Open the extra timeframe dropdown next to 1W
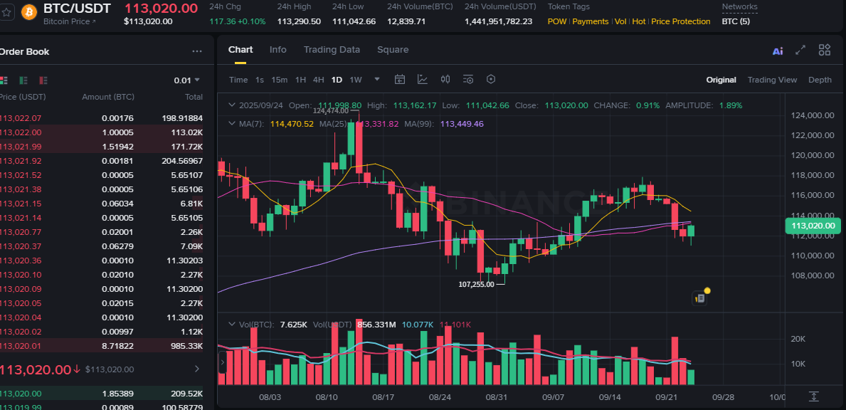 point(377,79)
